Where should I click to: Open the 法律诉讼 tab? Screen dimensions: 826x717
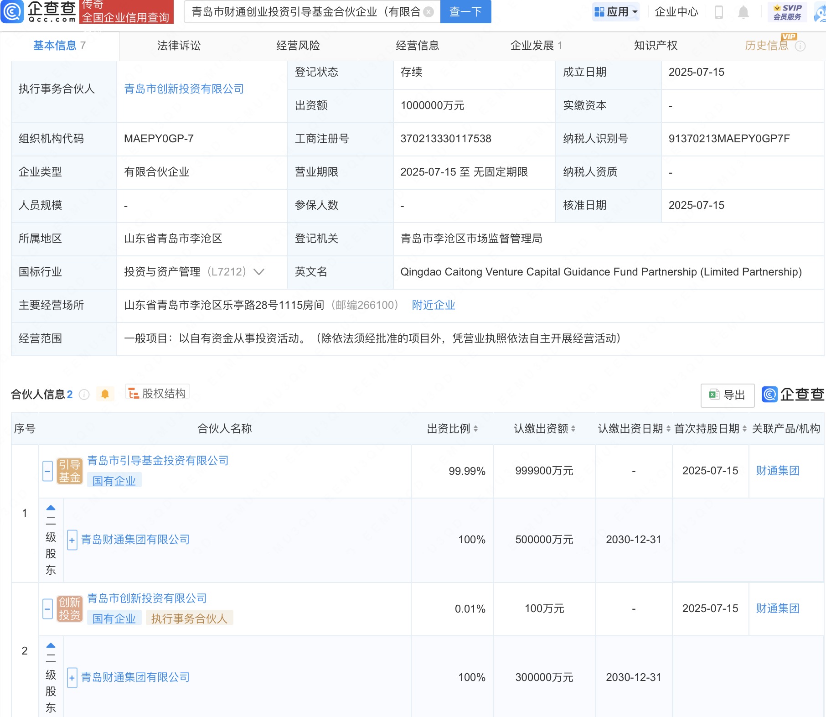tap(179, 46)
